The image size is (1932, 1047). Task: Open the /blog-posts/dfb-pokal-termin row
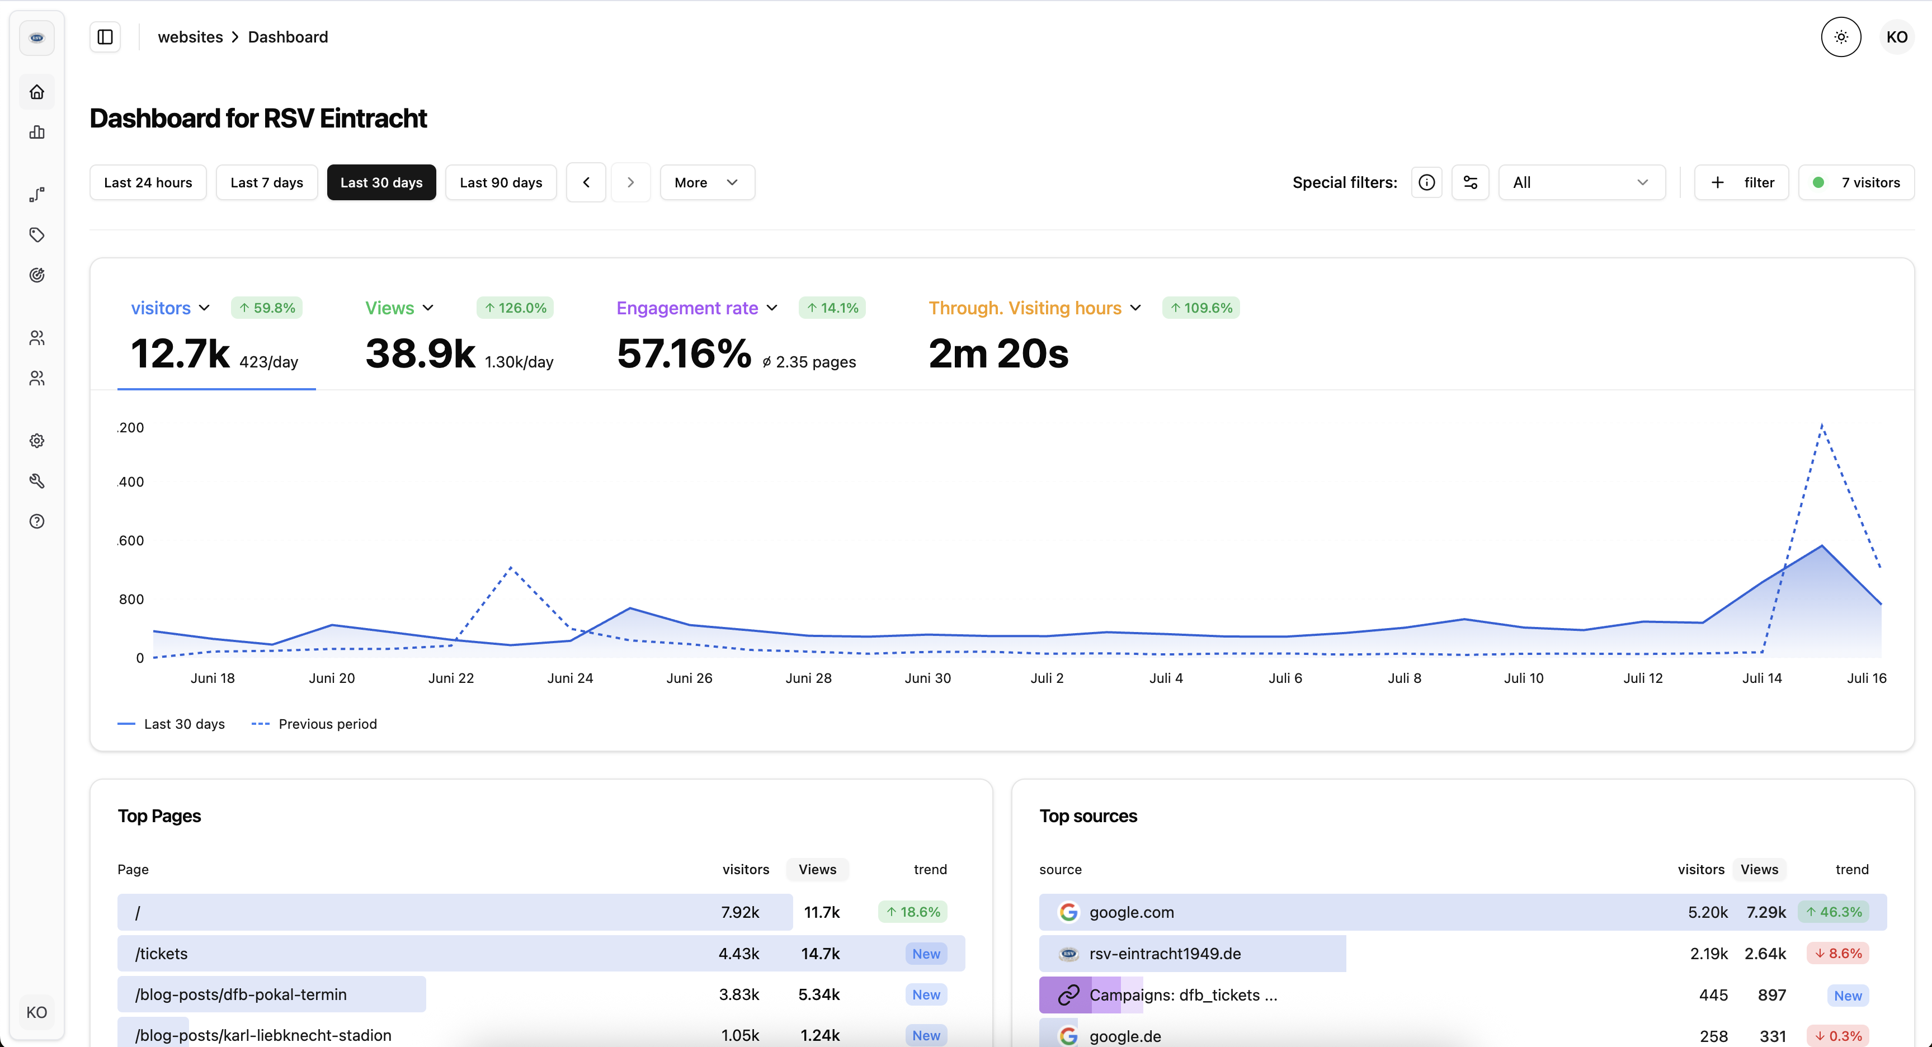pos(541,994)
